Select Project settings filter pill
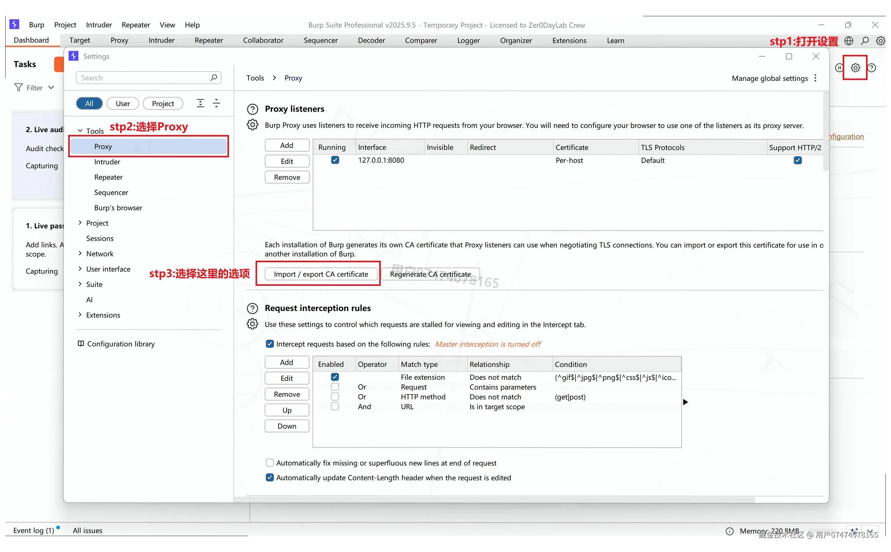 [163, 103]
